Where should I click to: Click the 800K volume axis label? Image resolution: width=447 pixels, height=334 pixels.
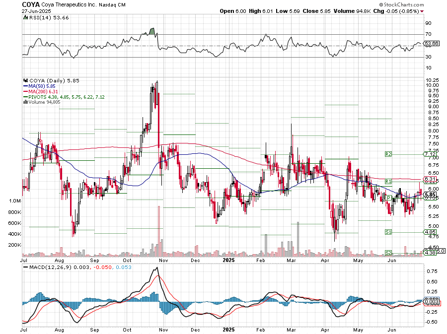pos(15,212)
